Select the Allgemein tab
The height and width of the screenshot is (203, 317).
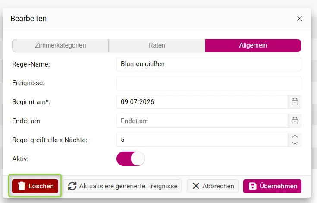pyautogui.click(x=253, y=45)
